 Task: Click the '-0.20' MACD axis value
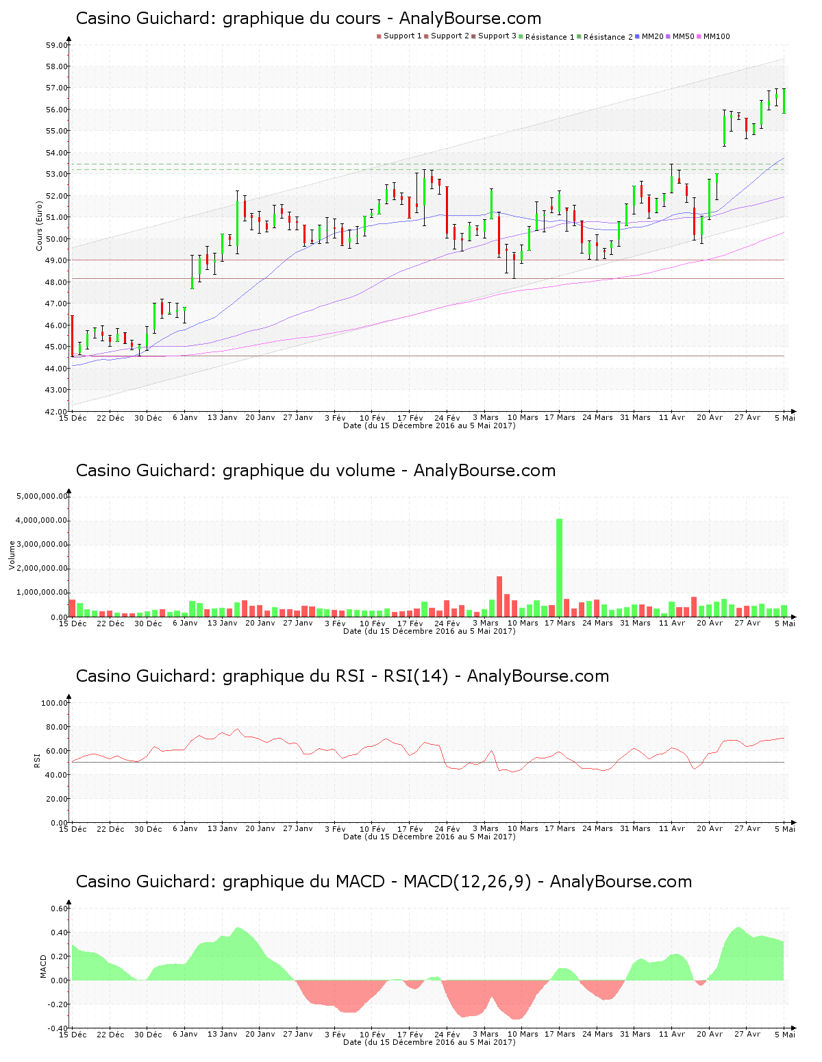(x=58, y=1004)
